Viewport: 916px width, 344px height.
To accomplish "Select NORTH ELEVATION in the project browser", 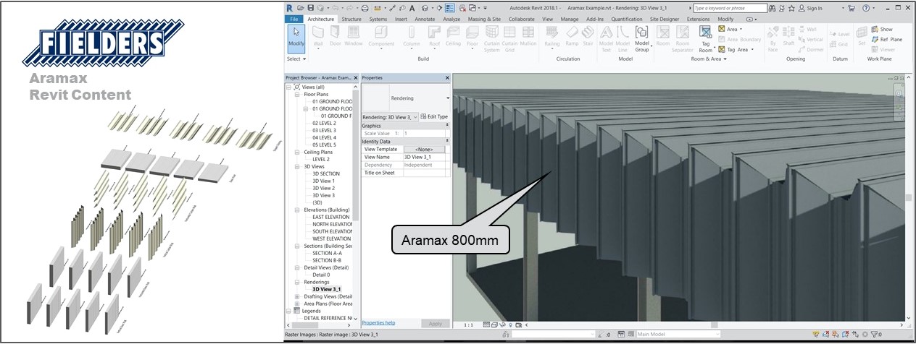I will (x=333, y=224).
